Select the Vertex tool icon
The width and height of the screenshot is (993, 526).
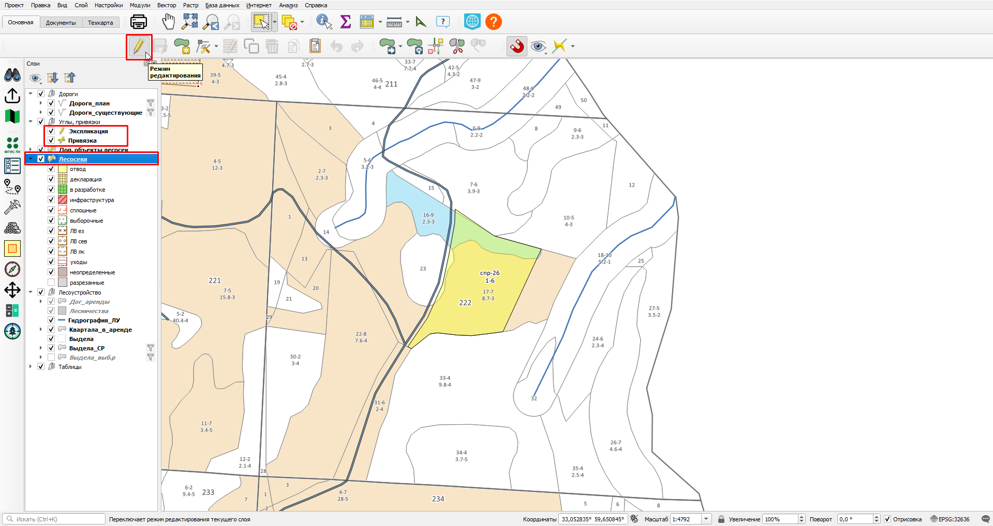point(204,47)
